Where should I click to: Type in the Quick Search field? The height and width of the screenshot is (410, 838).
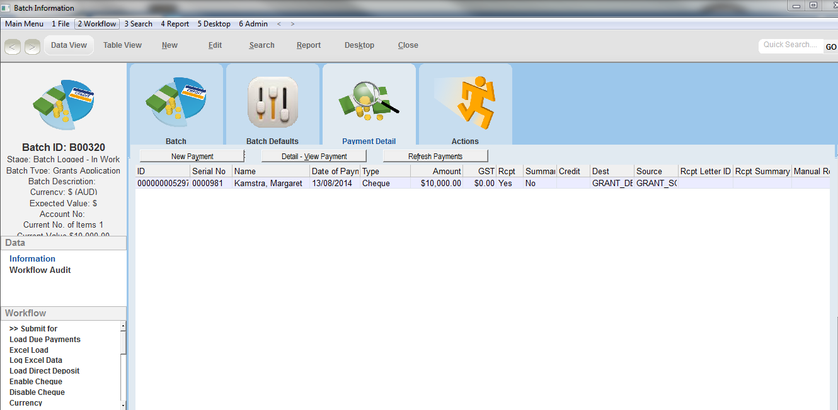(x=790, y=45)
